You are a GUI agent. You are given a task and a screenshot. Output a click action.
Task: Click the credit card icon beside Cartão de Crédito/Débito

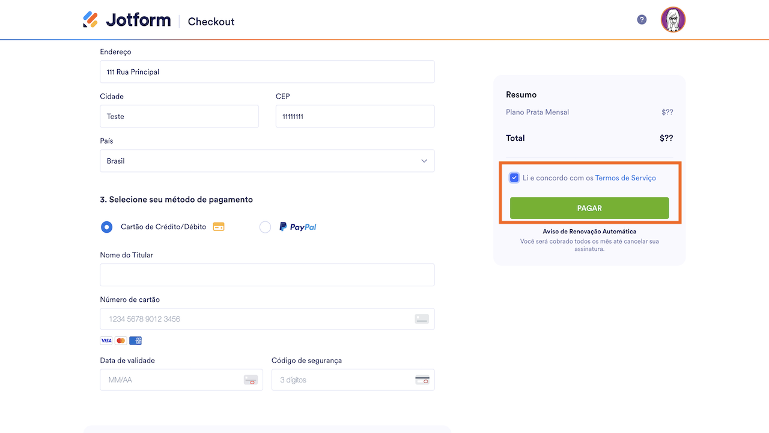[219, 227]
